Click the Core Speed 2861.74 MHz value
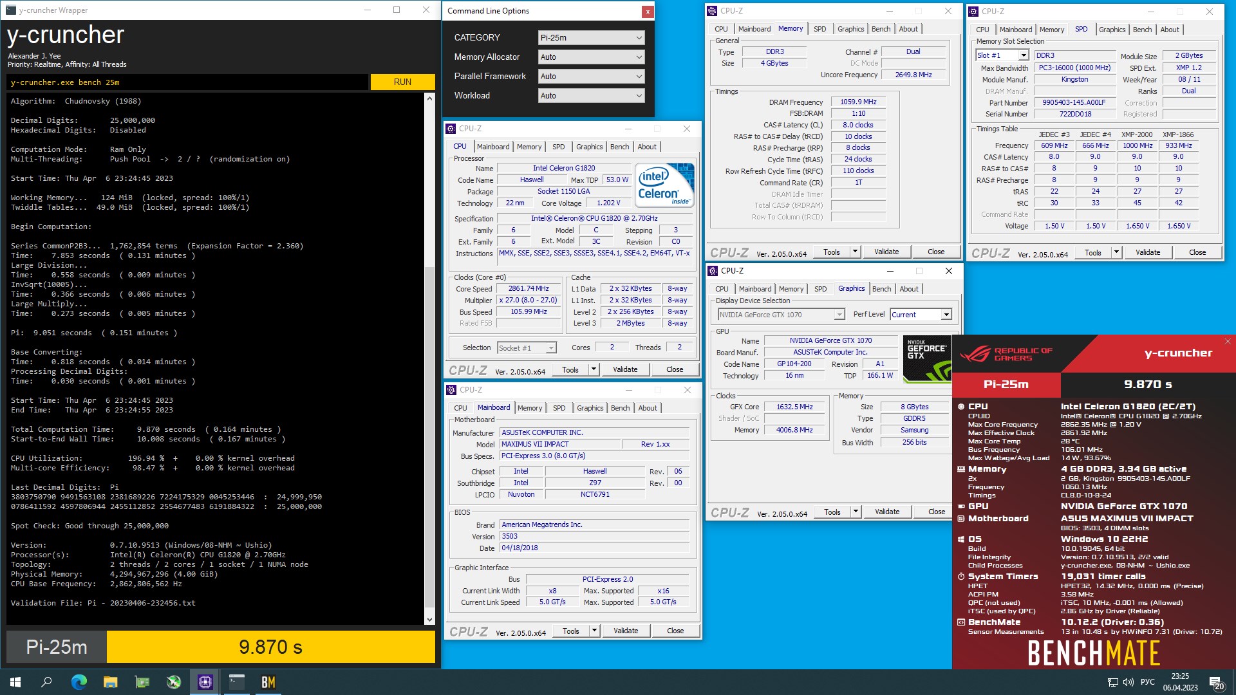The width and height of the screenshot is (1236, 695). pos(528,289)
